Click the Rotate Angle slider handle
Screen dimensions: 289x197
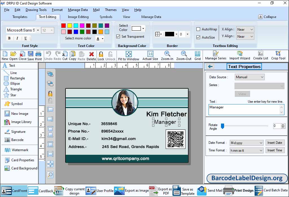pos(223,126)
